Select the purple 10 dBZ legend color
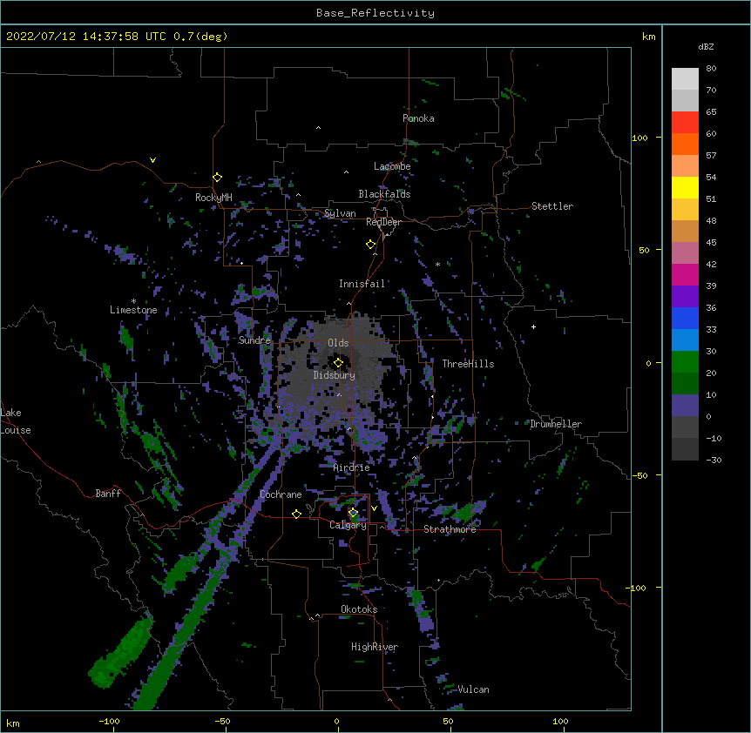 point(685,406)
